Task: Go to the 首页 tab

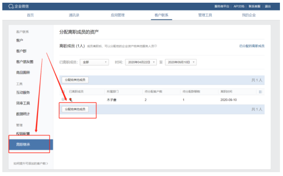Action: 30,15
